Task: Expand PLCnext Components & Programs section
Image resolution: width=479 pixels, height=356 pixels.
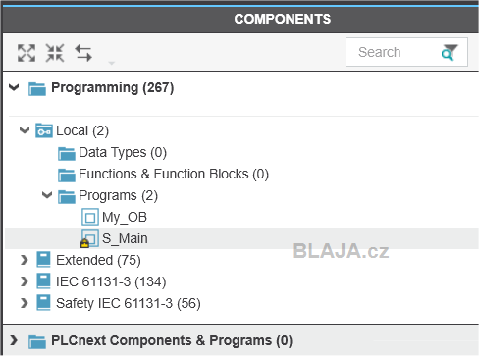Action: pos(14,340)
